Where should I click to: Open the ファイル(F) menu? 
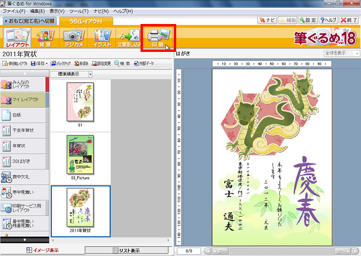tap(14, 11)
